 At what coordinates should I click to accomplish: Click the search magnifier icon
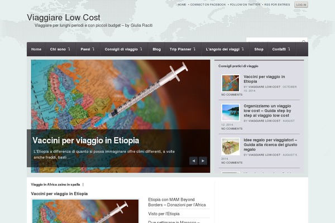[304, 41]
